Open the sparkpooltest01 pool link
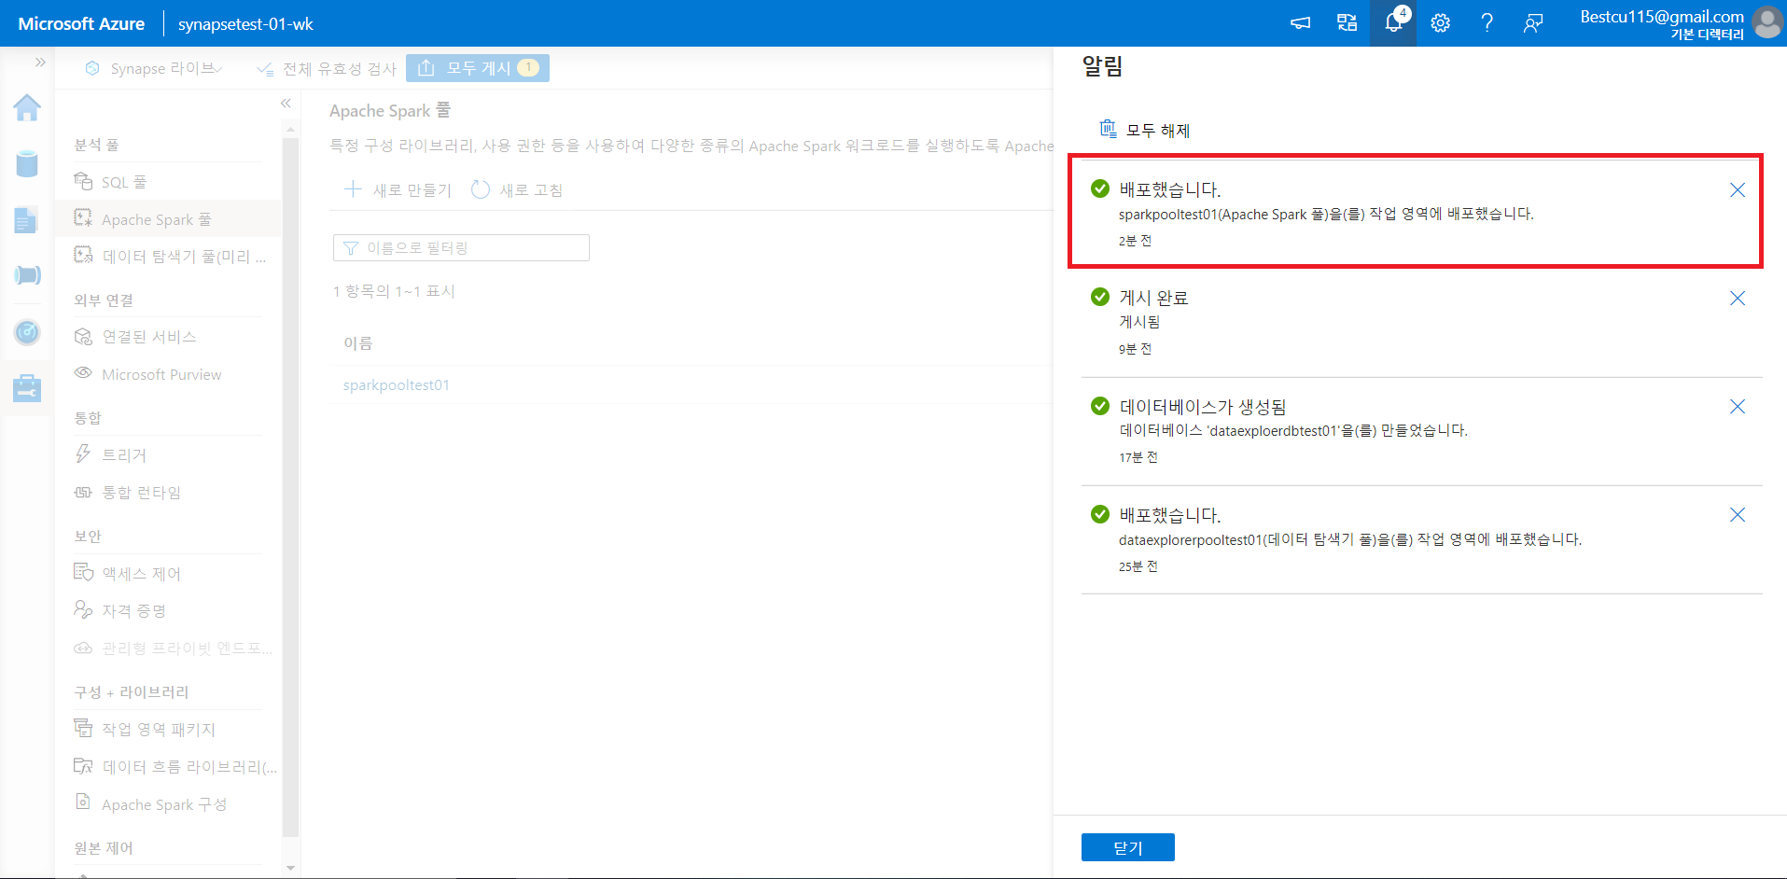Image resolution: width=1787 pixels, height=879 pixels. coord(397,384)
